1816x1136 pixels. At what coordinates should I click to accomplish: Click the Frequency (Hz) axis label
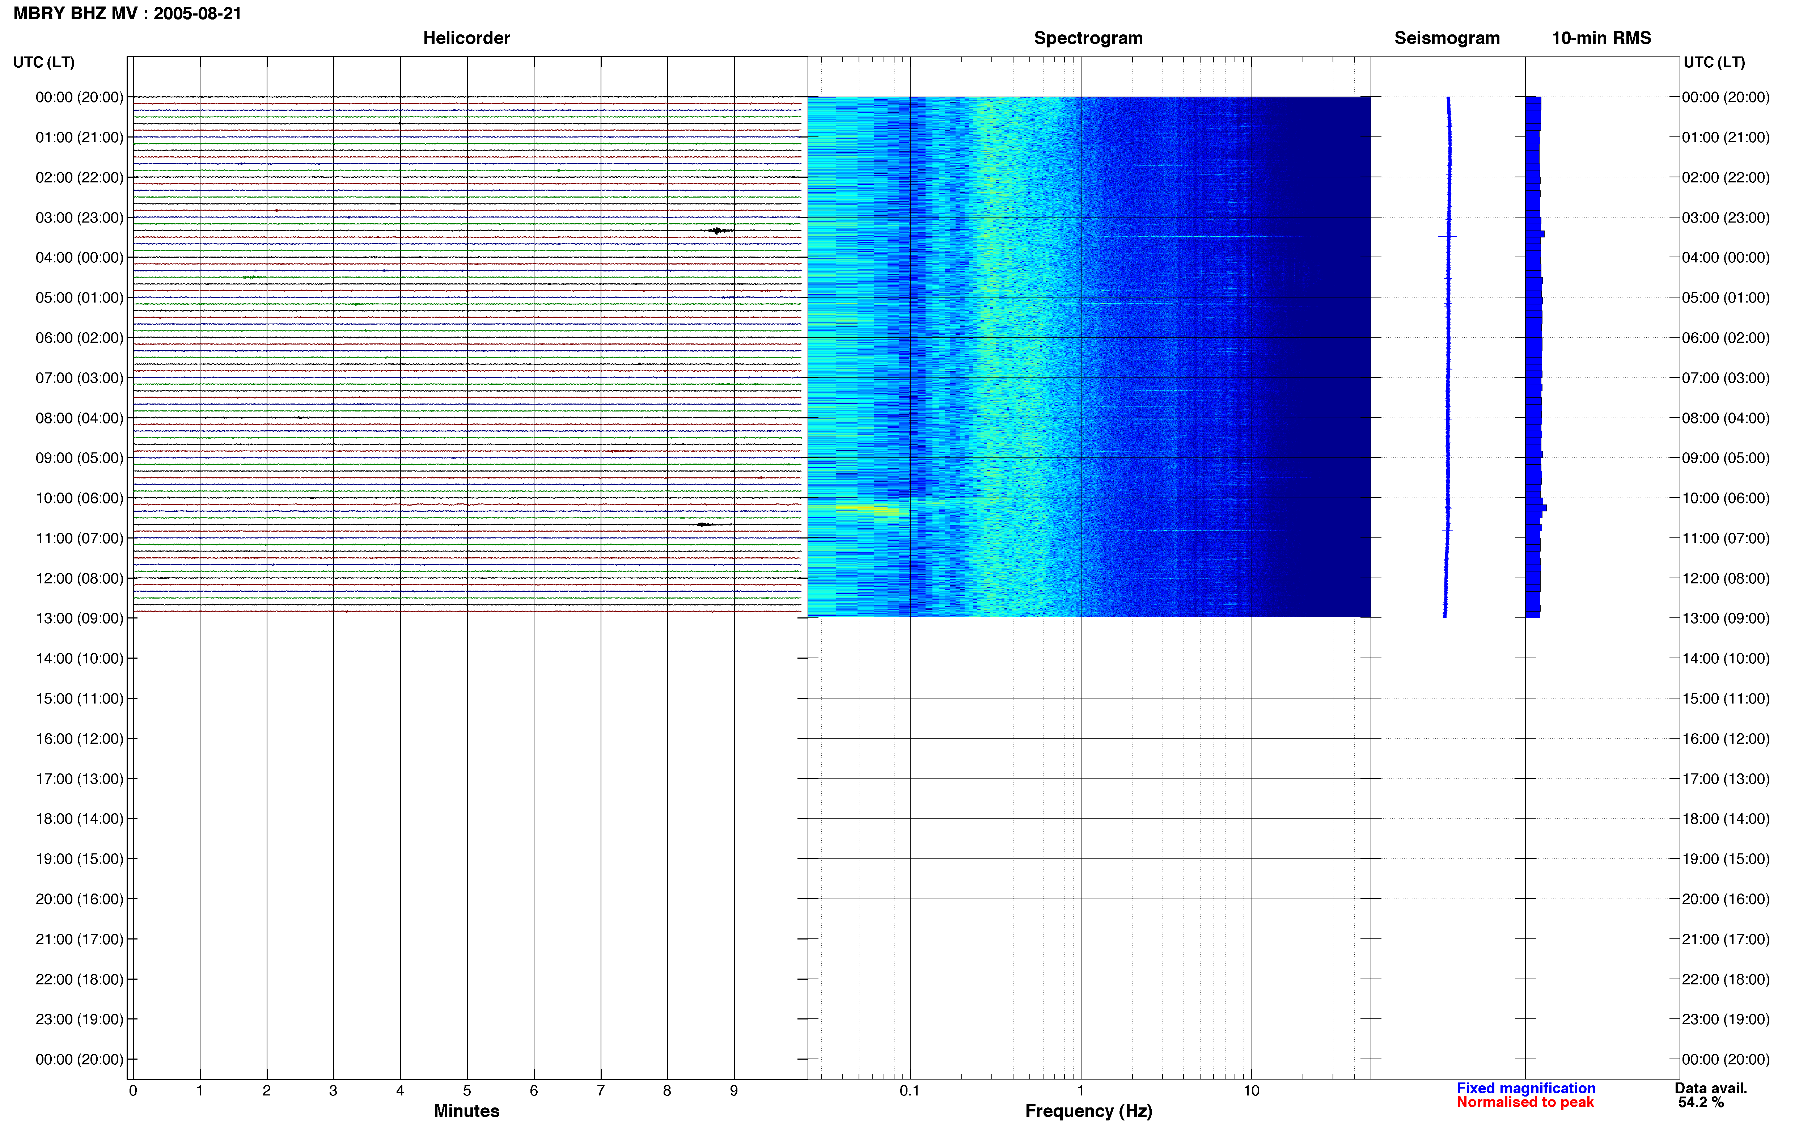(1088, 1111)
